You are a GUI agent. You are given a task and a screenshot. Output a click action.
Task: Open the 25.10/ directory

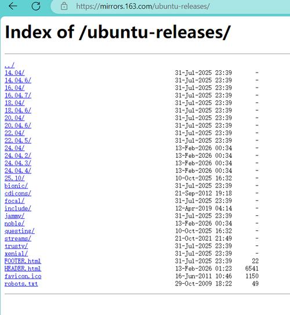[x=14, y=178]
